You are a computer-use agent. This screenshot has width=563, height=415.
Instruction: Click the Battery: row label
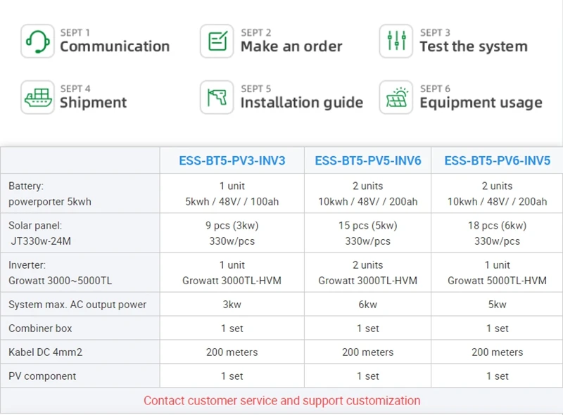click(26, 186)
